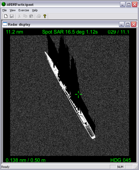Open the File menu
The width and height of the screenshot is (139, 170).
(4, 10)
